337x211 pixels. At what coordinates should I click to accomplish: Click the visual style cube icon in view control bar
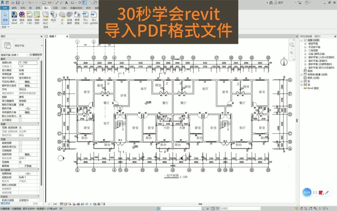point(65,204)
